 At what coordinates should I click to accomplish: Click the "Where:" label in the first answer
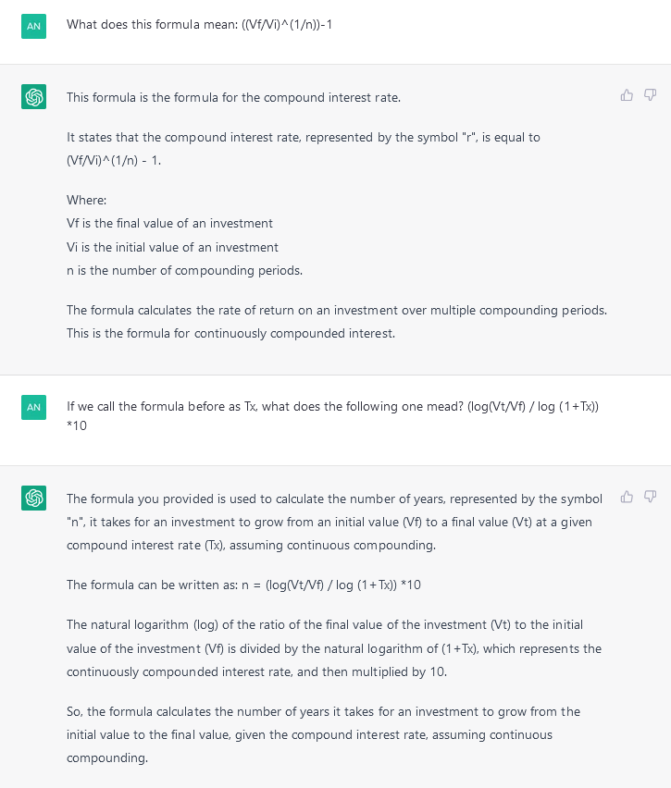click(x=87, y=200)
